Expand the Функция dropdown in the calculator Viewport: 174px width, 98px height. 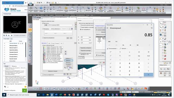click(x=123, y=48)
